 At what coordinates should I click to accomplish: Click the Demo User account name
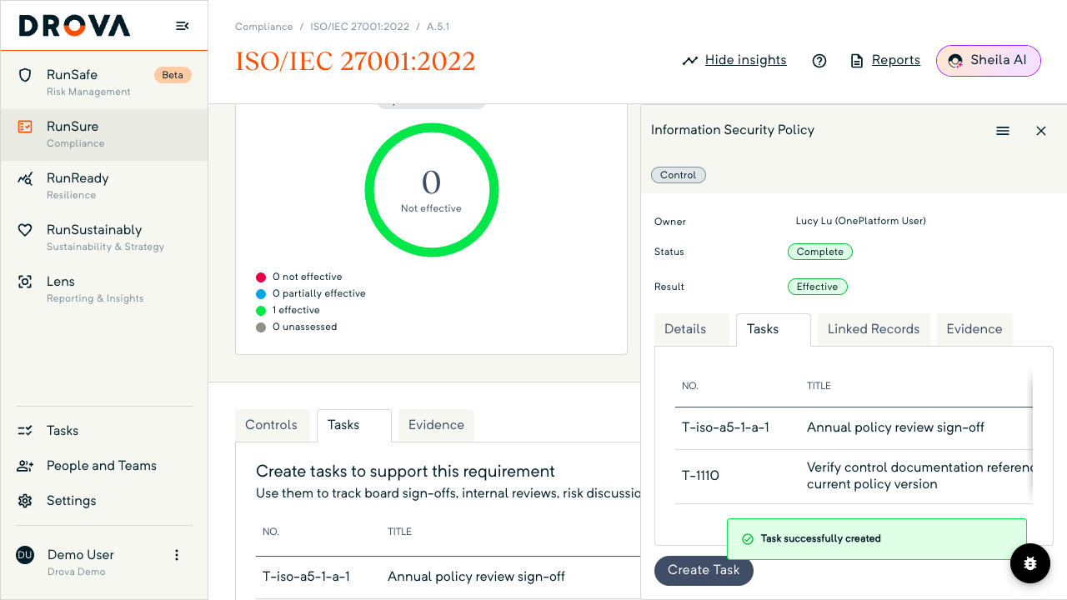(81, 555)
